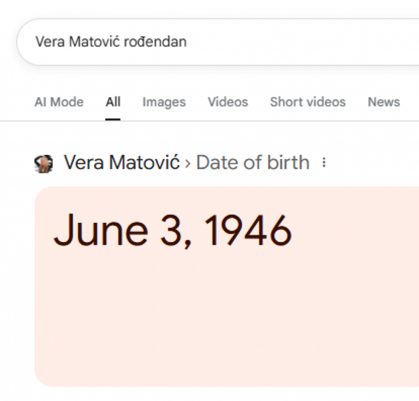Click the Vera Matović heading link
Image resolution: width=419 pixels, height=401 pixels.
(x=122, y=163)
